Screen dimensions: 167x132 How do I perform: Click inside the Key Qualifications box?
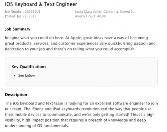click(81, 72)
